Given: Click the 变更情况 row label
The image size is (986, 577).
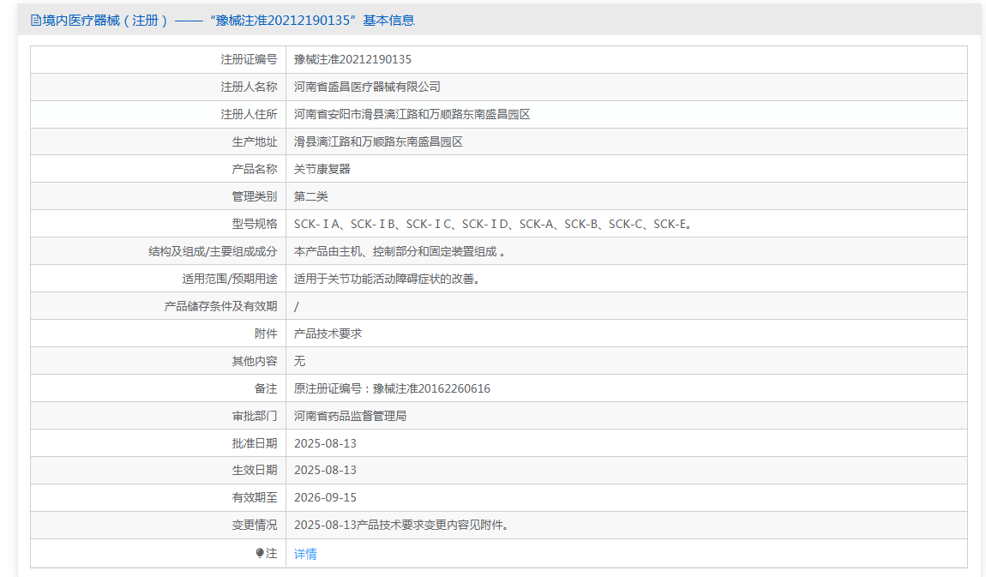Looking at the screenshot, I should 255,525.
